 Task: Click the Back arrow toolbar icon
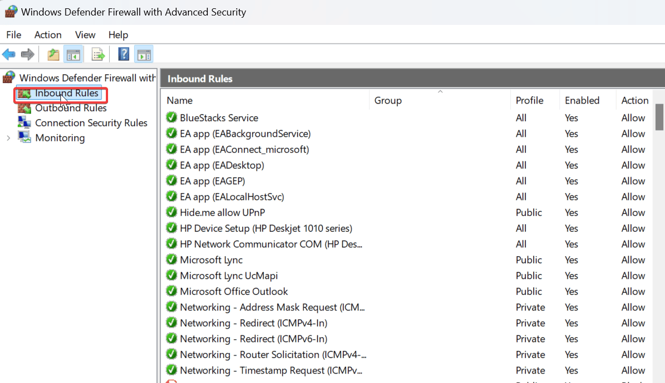click(x=9, y=54)
